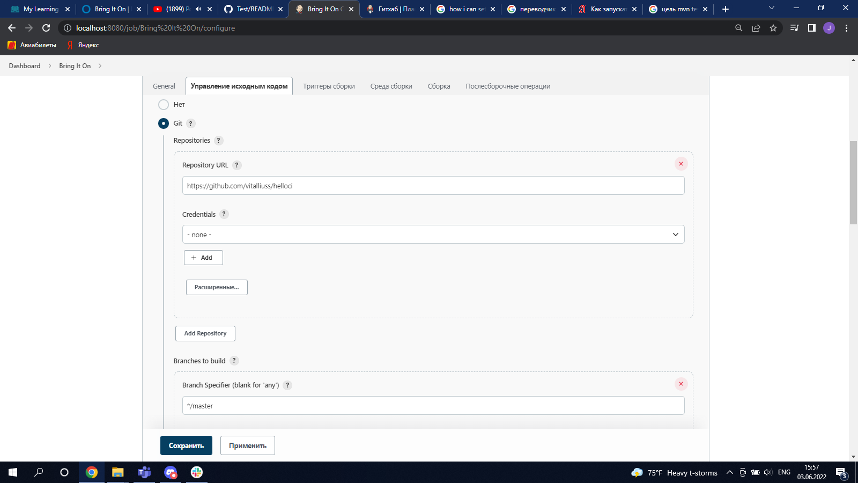Screen dimensions: 858x483
Task: Select the 'Нет' source control option
Action: (164, 105)
